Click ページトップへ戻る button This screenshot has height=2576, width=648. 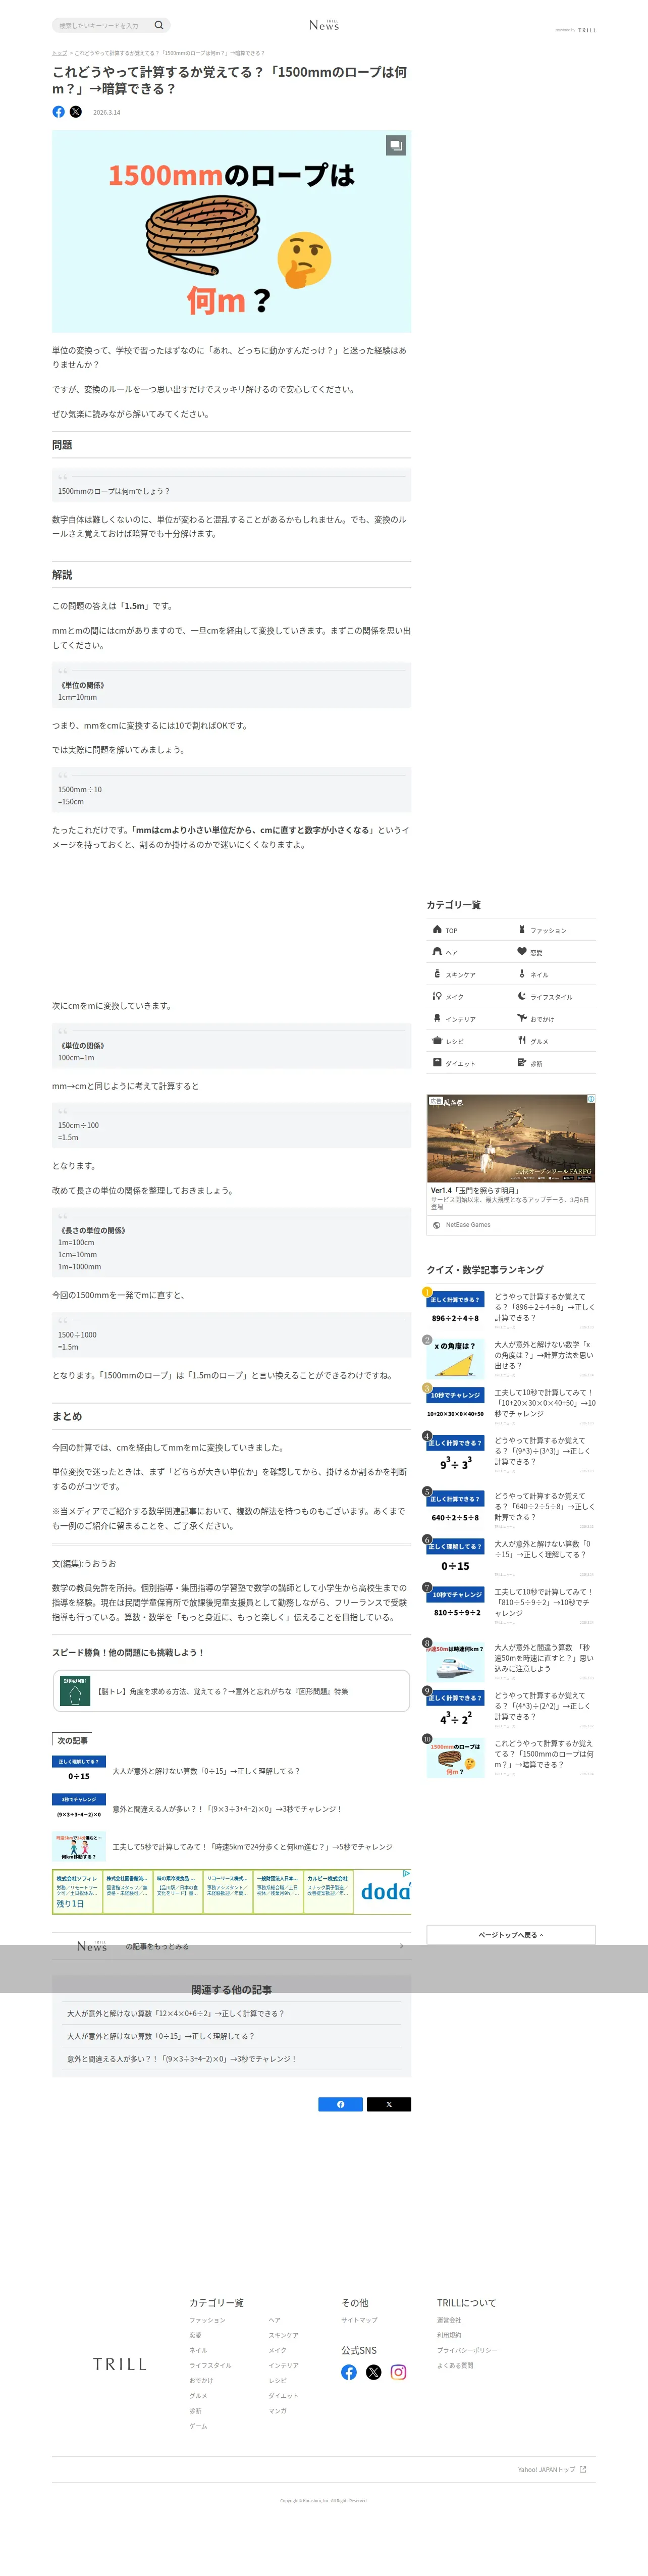click(x=511, y=1935)
